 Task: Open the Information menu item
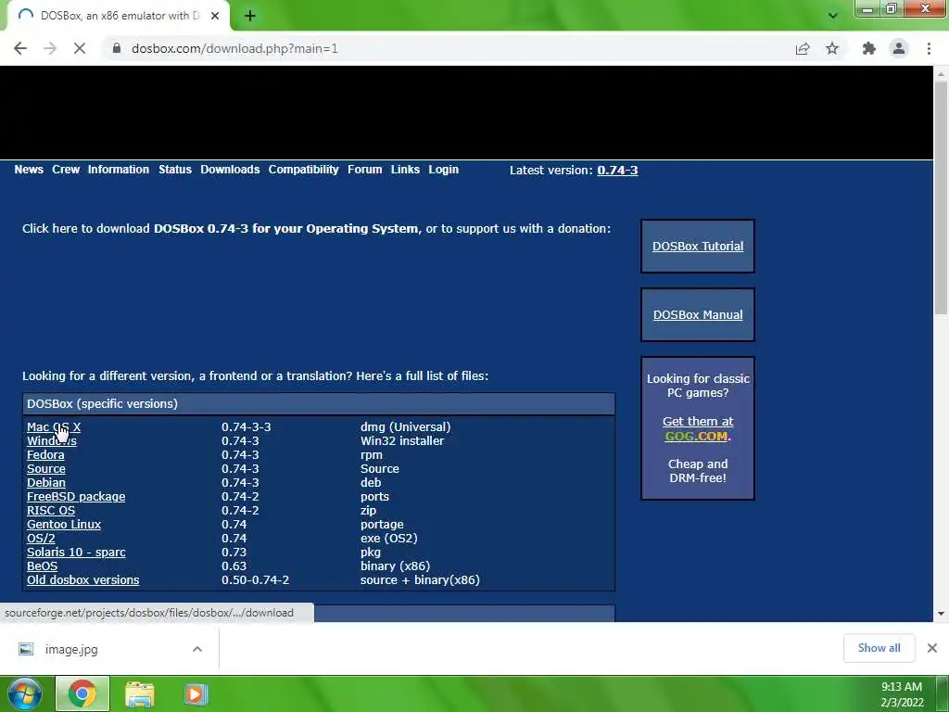click(119, 170)
